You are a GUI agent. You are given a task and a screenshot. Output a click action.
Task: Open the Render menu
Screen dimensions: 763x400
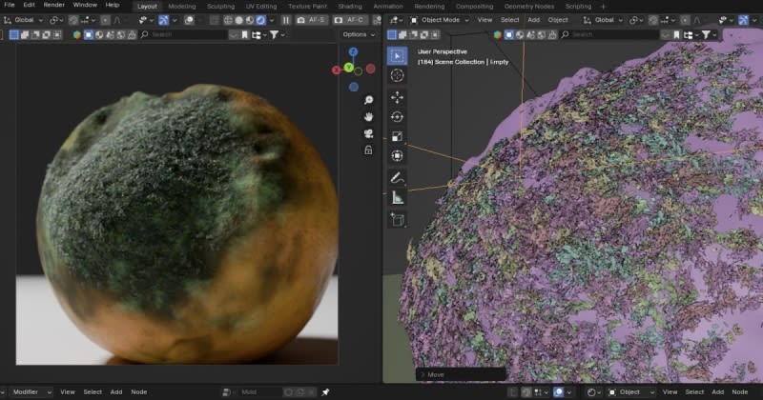click(x=53, y=6)
